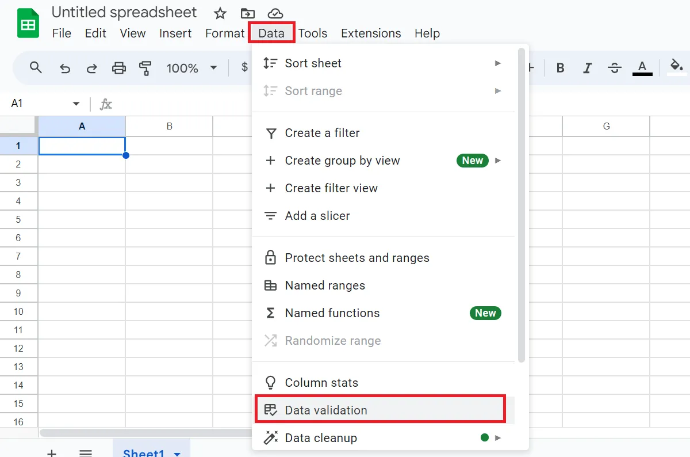Redo the last action
The image size is (690, 457).
(x=91, y=68)
